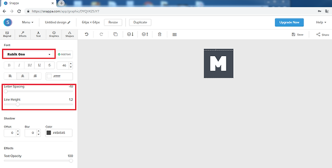The height and width of the screenshot is (168, 332).
Task: Click the Snappa logo
Action: pyautogui.click(x=8, y=22)
